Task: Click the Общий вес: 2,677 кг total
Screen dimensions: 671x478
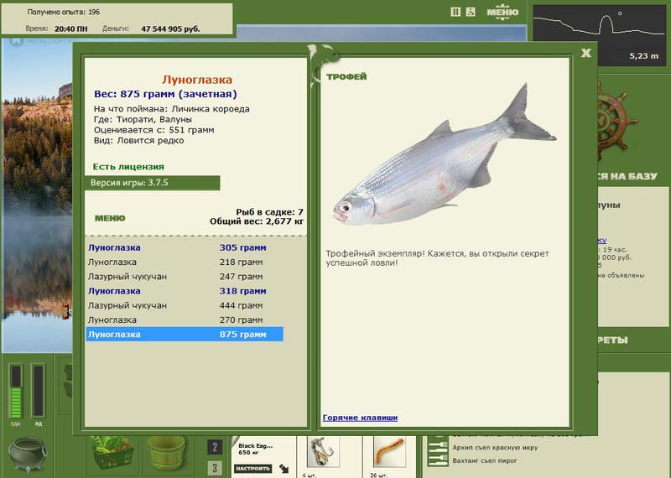Action: click(x=257, y=221)
